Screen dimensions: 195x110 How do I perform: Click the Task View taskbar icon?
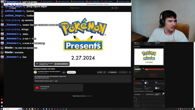[24, 109]
